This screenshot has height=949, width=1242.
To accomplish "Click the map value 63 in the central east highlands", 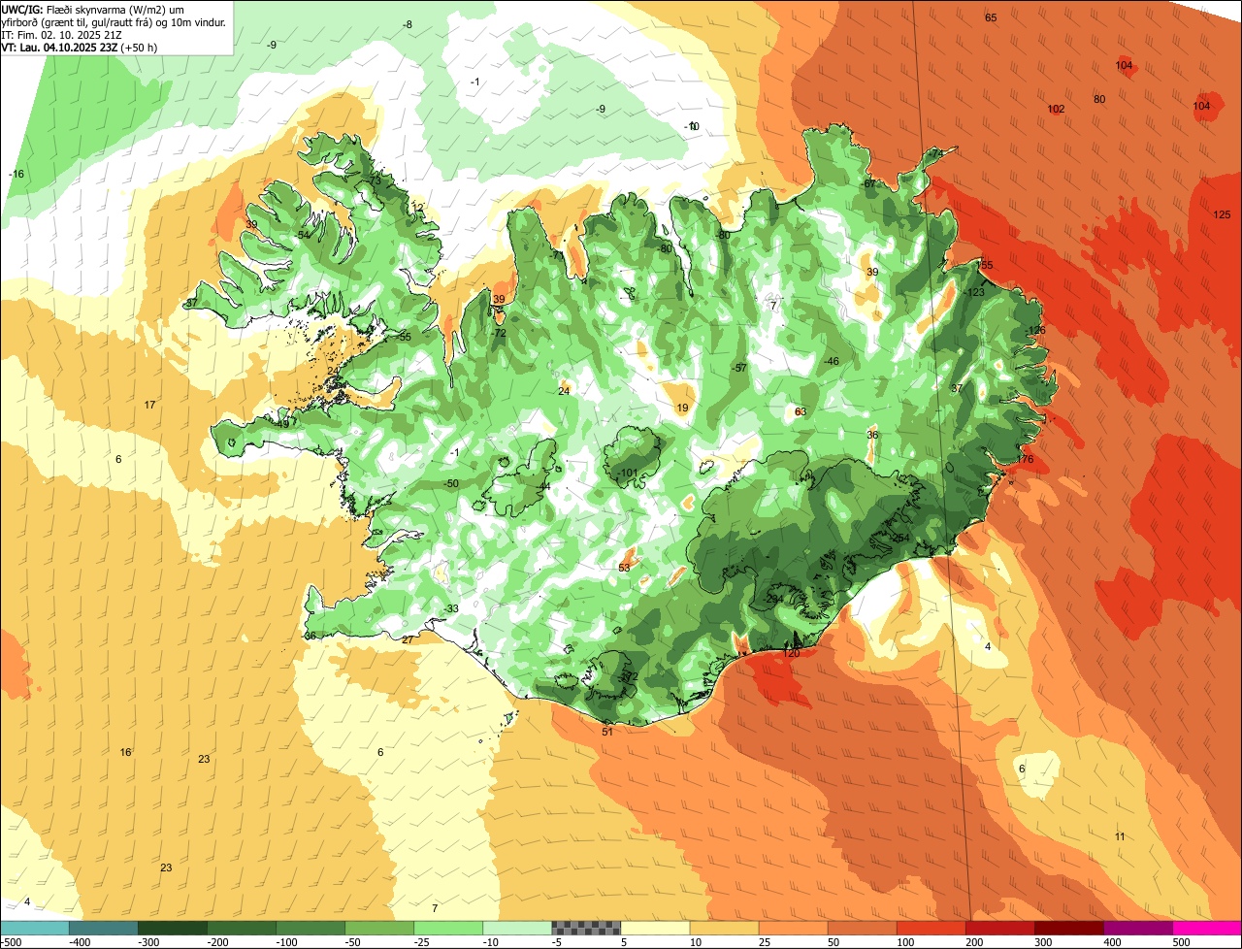I will [x=801, y=412].
